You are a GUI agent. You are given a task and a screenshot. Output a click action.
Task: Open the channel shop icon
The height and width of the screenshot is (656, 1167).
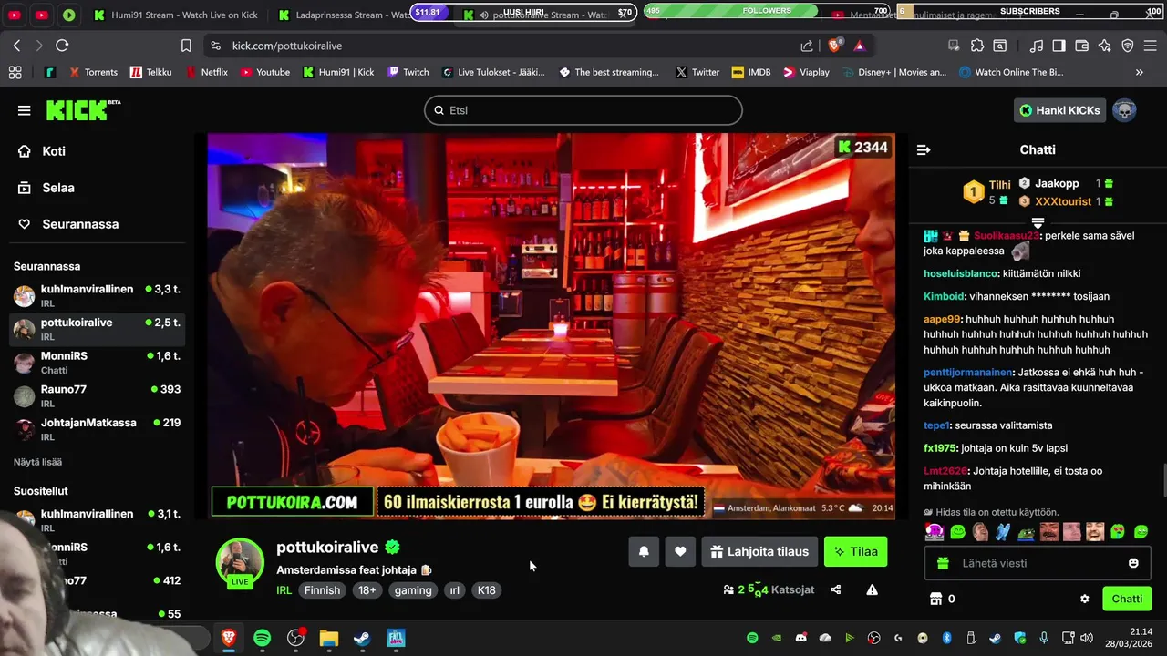[935, 599]
